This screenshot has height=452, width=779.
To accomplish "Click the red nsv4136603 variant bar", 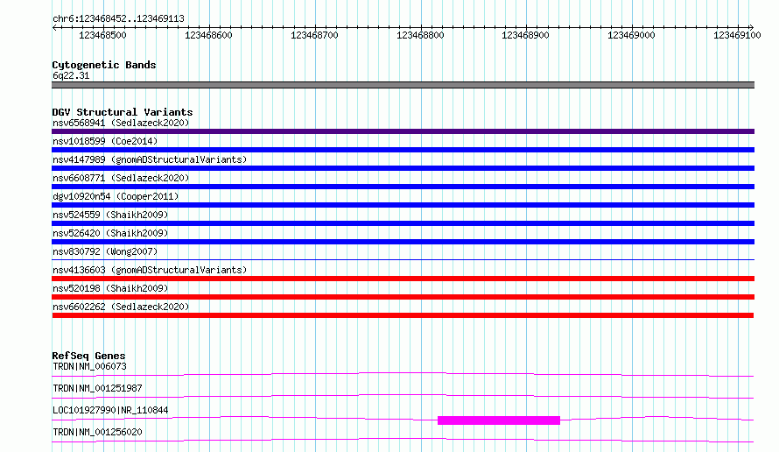I will [x=403, y=279].
